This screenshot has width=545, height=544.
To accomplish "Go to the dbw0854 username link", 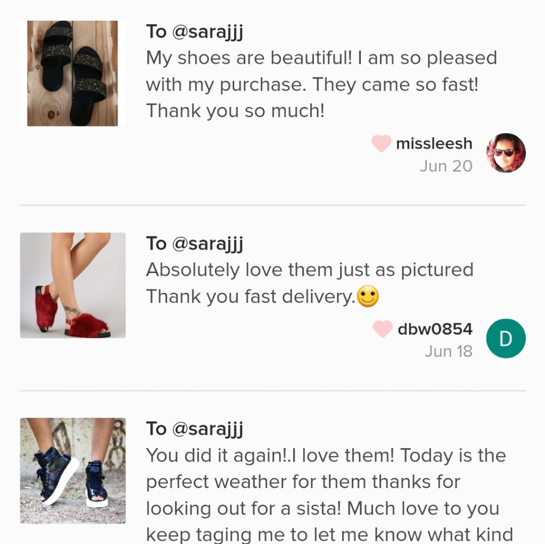I will [435, 329].
